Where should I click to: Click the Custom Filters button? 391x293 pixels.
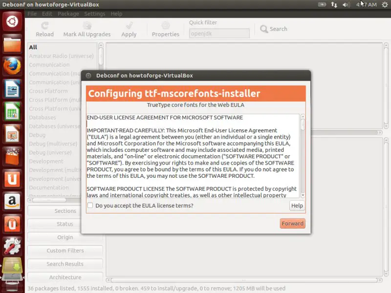point(65,251)
